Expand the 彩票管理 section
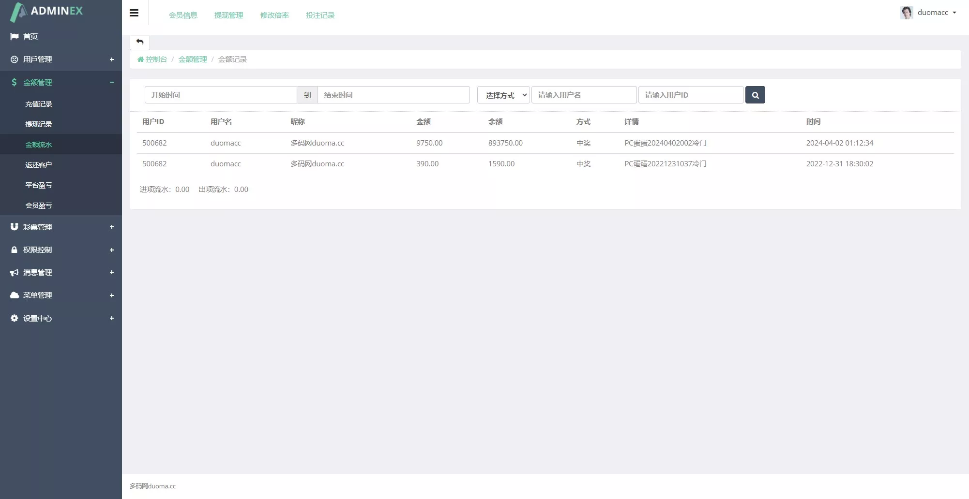 coord(112,227)
